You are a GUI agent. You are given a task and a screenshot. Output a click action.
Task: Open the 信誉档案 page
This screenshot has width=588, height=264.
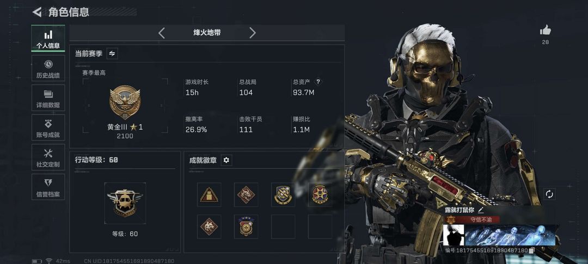coord(48,187)
